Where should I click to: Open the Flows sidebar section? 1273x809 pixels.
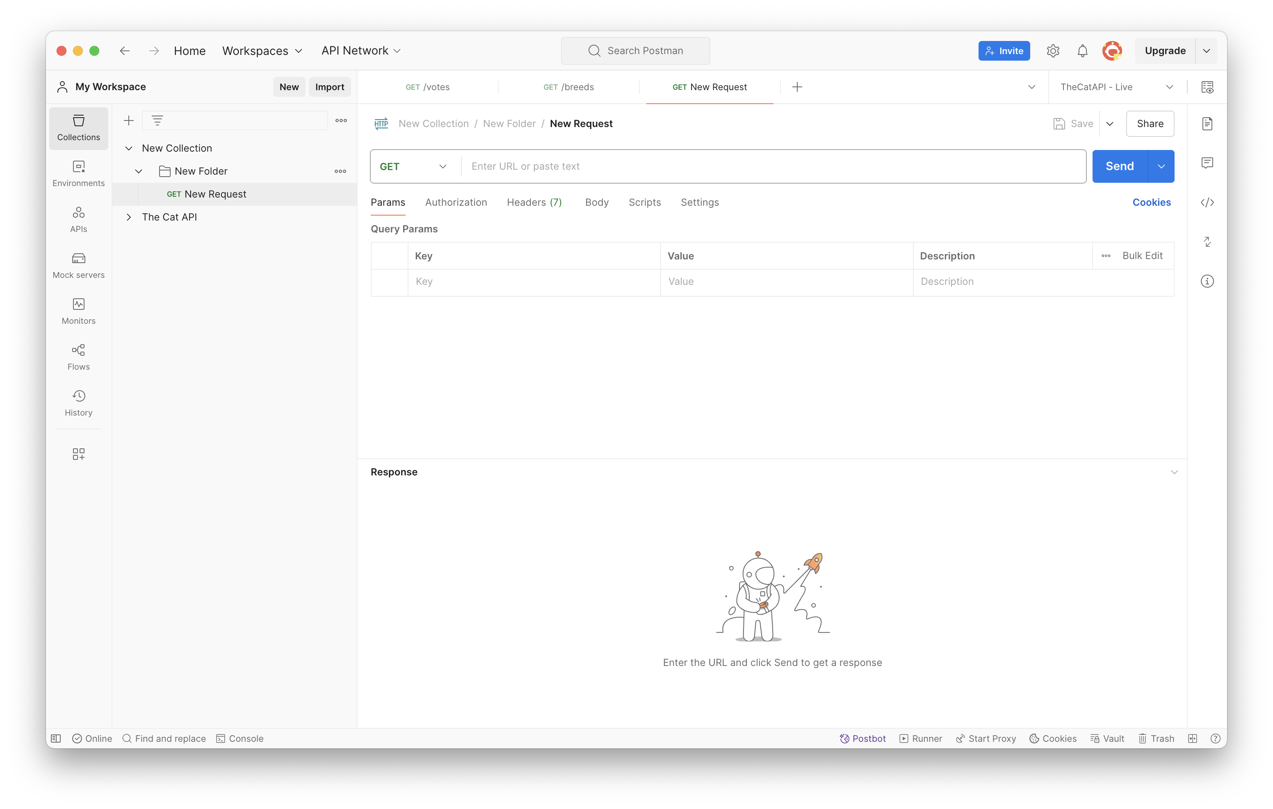78,357
